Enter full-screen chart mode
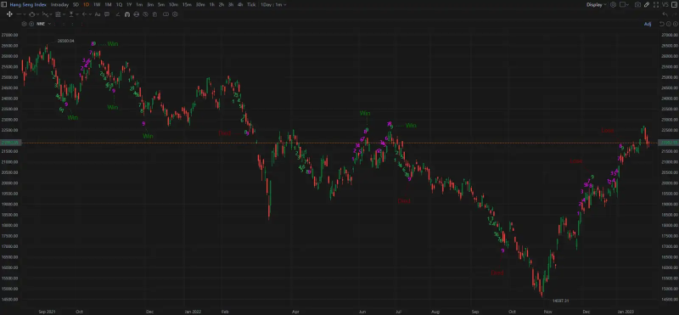This screenshot has height=315, width=679. 656,4
